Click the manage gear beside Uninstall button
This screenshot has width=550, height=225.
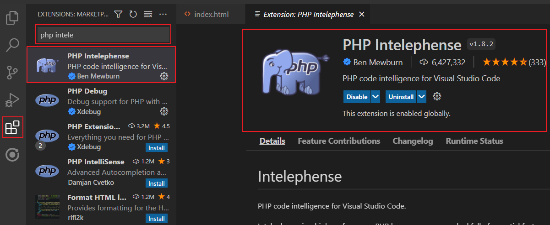(437, 96)
